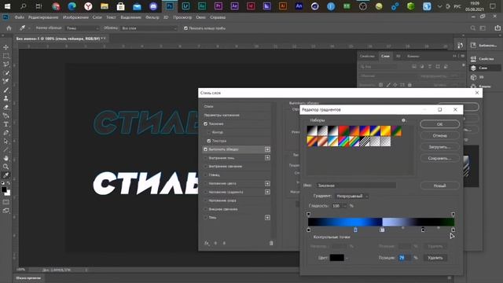Screen dimensions: 503x283
Task: Select the Pen tool
Action: (6, 133)
